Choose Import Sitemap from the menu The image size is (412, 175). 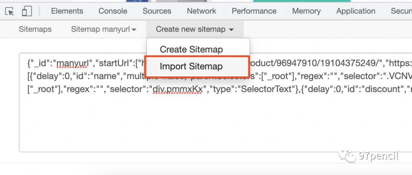(x=191, y=67)
